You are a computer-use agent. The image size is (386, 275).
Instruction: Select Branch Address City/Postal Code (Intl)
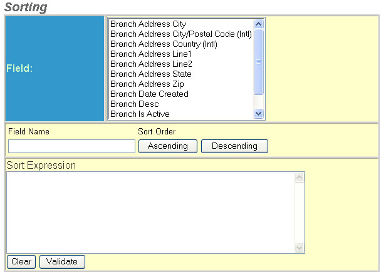tap(180, 34)
